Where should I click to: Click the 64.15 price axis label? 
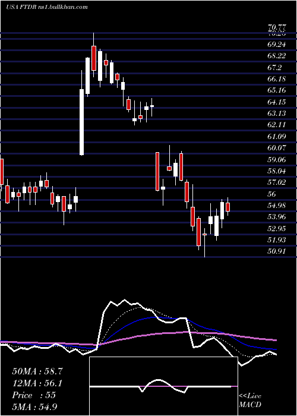277,102
